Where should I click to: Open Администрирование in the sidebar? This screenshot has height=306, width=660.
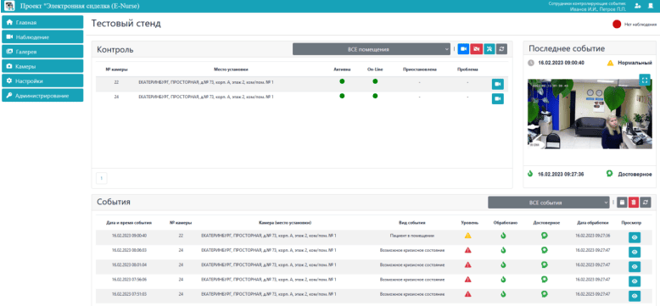tap(42, 96)
